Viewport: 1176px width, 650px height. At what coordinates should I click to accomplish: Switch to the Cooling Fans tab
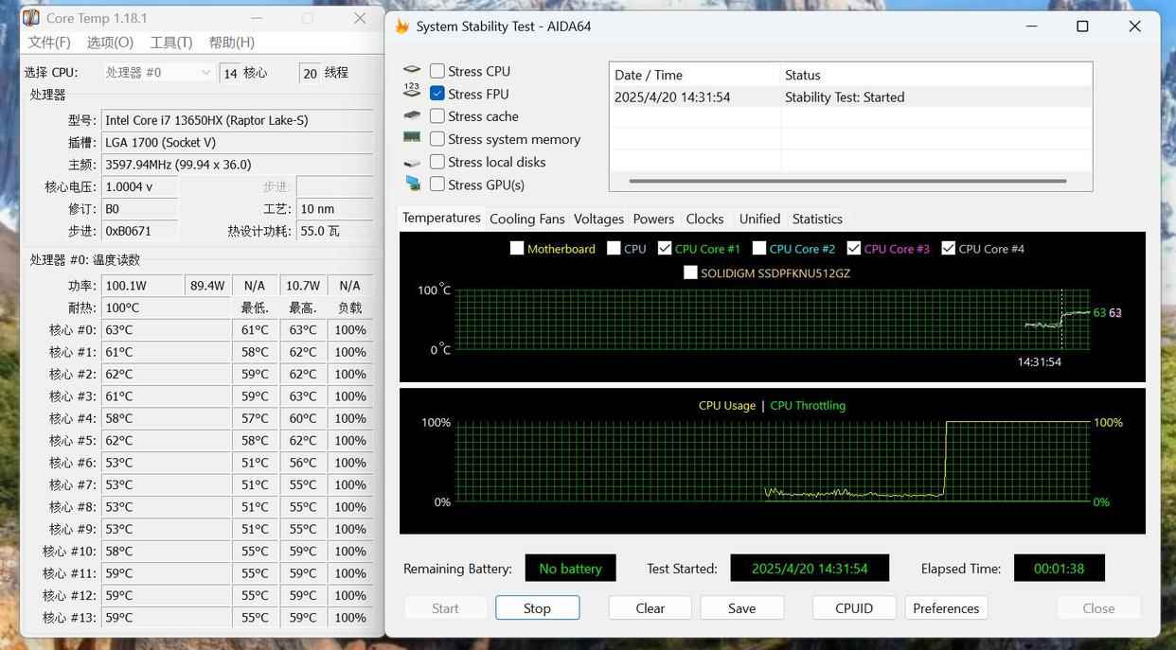tap(526, 219)
